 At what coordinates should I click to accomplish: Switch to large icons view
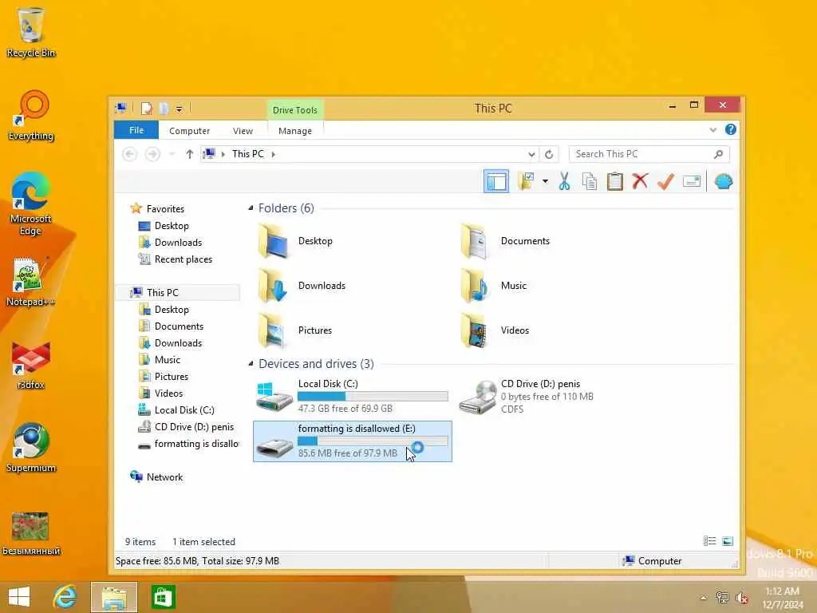tap(728, 541)
